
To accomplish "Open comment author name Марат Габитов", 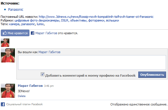I will point(30,86).
